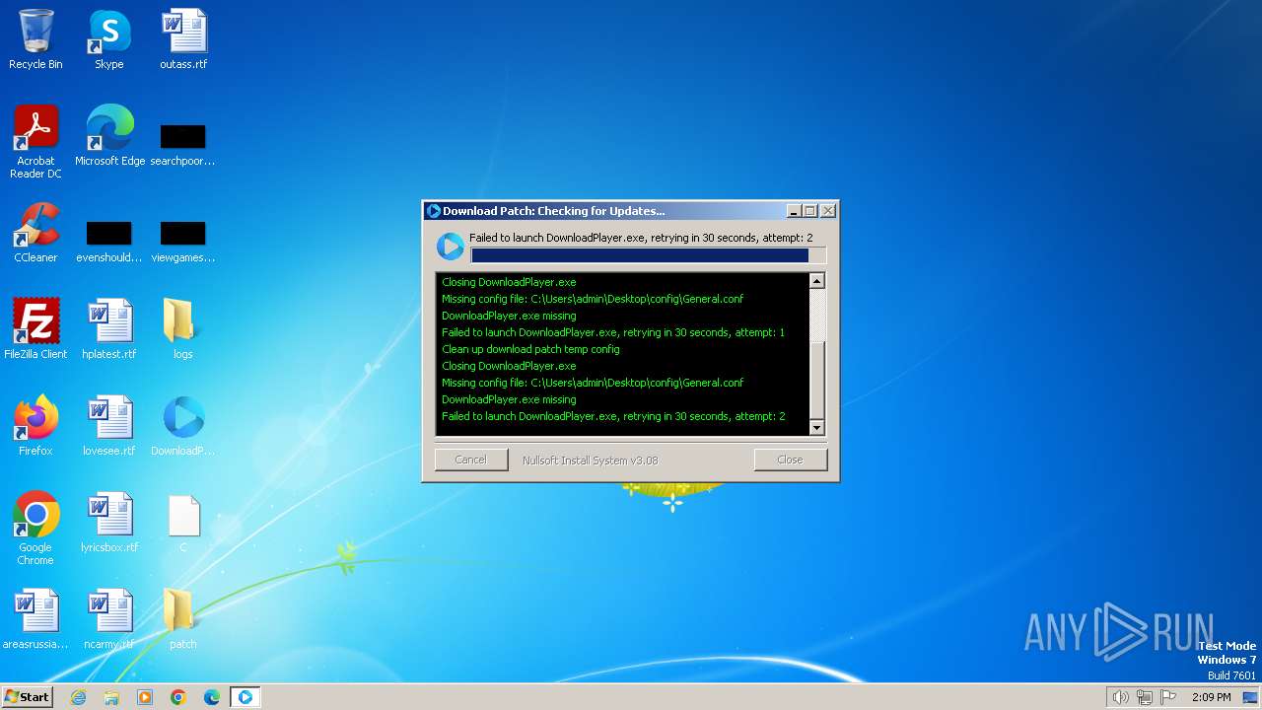Select 'Clean up download patch temp config' line

530,349
